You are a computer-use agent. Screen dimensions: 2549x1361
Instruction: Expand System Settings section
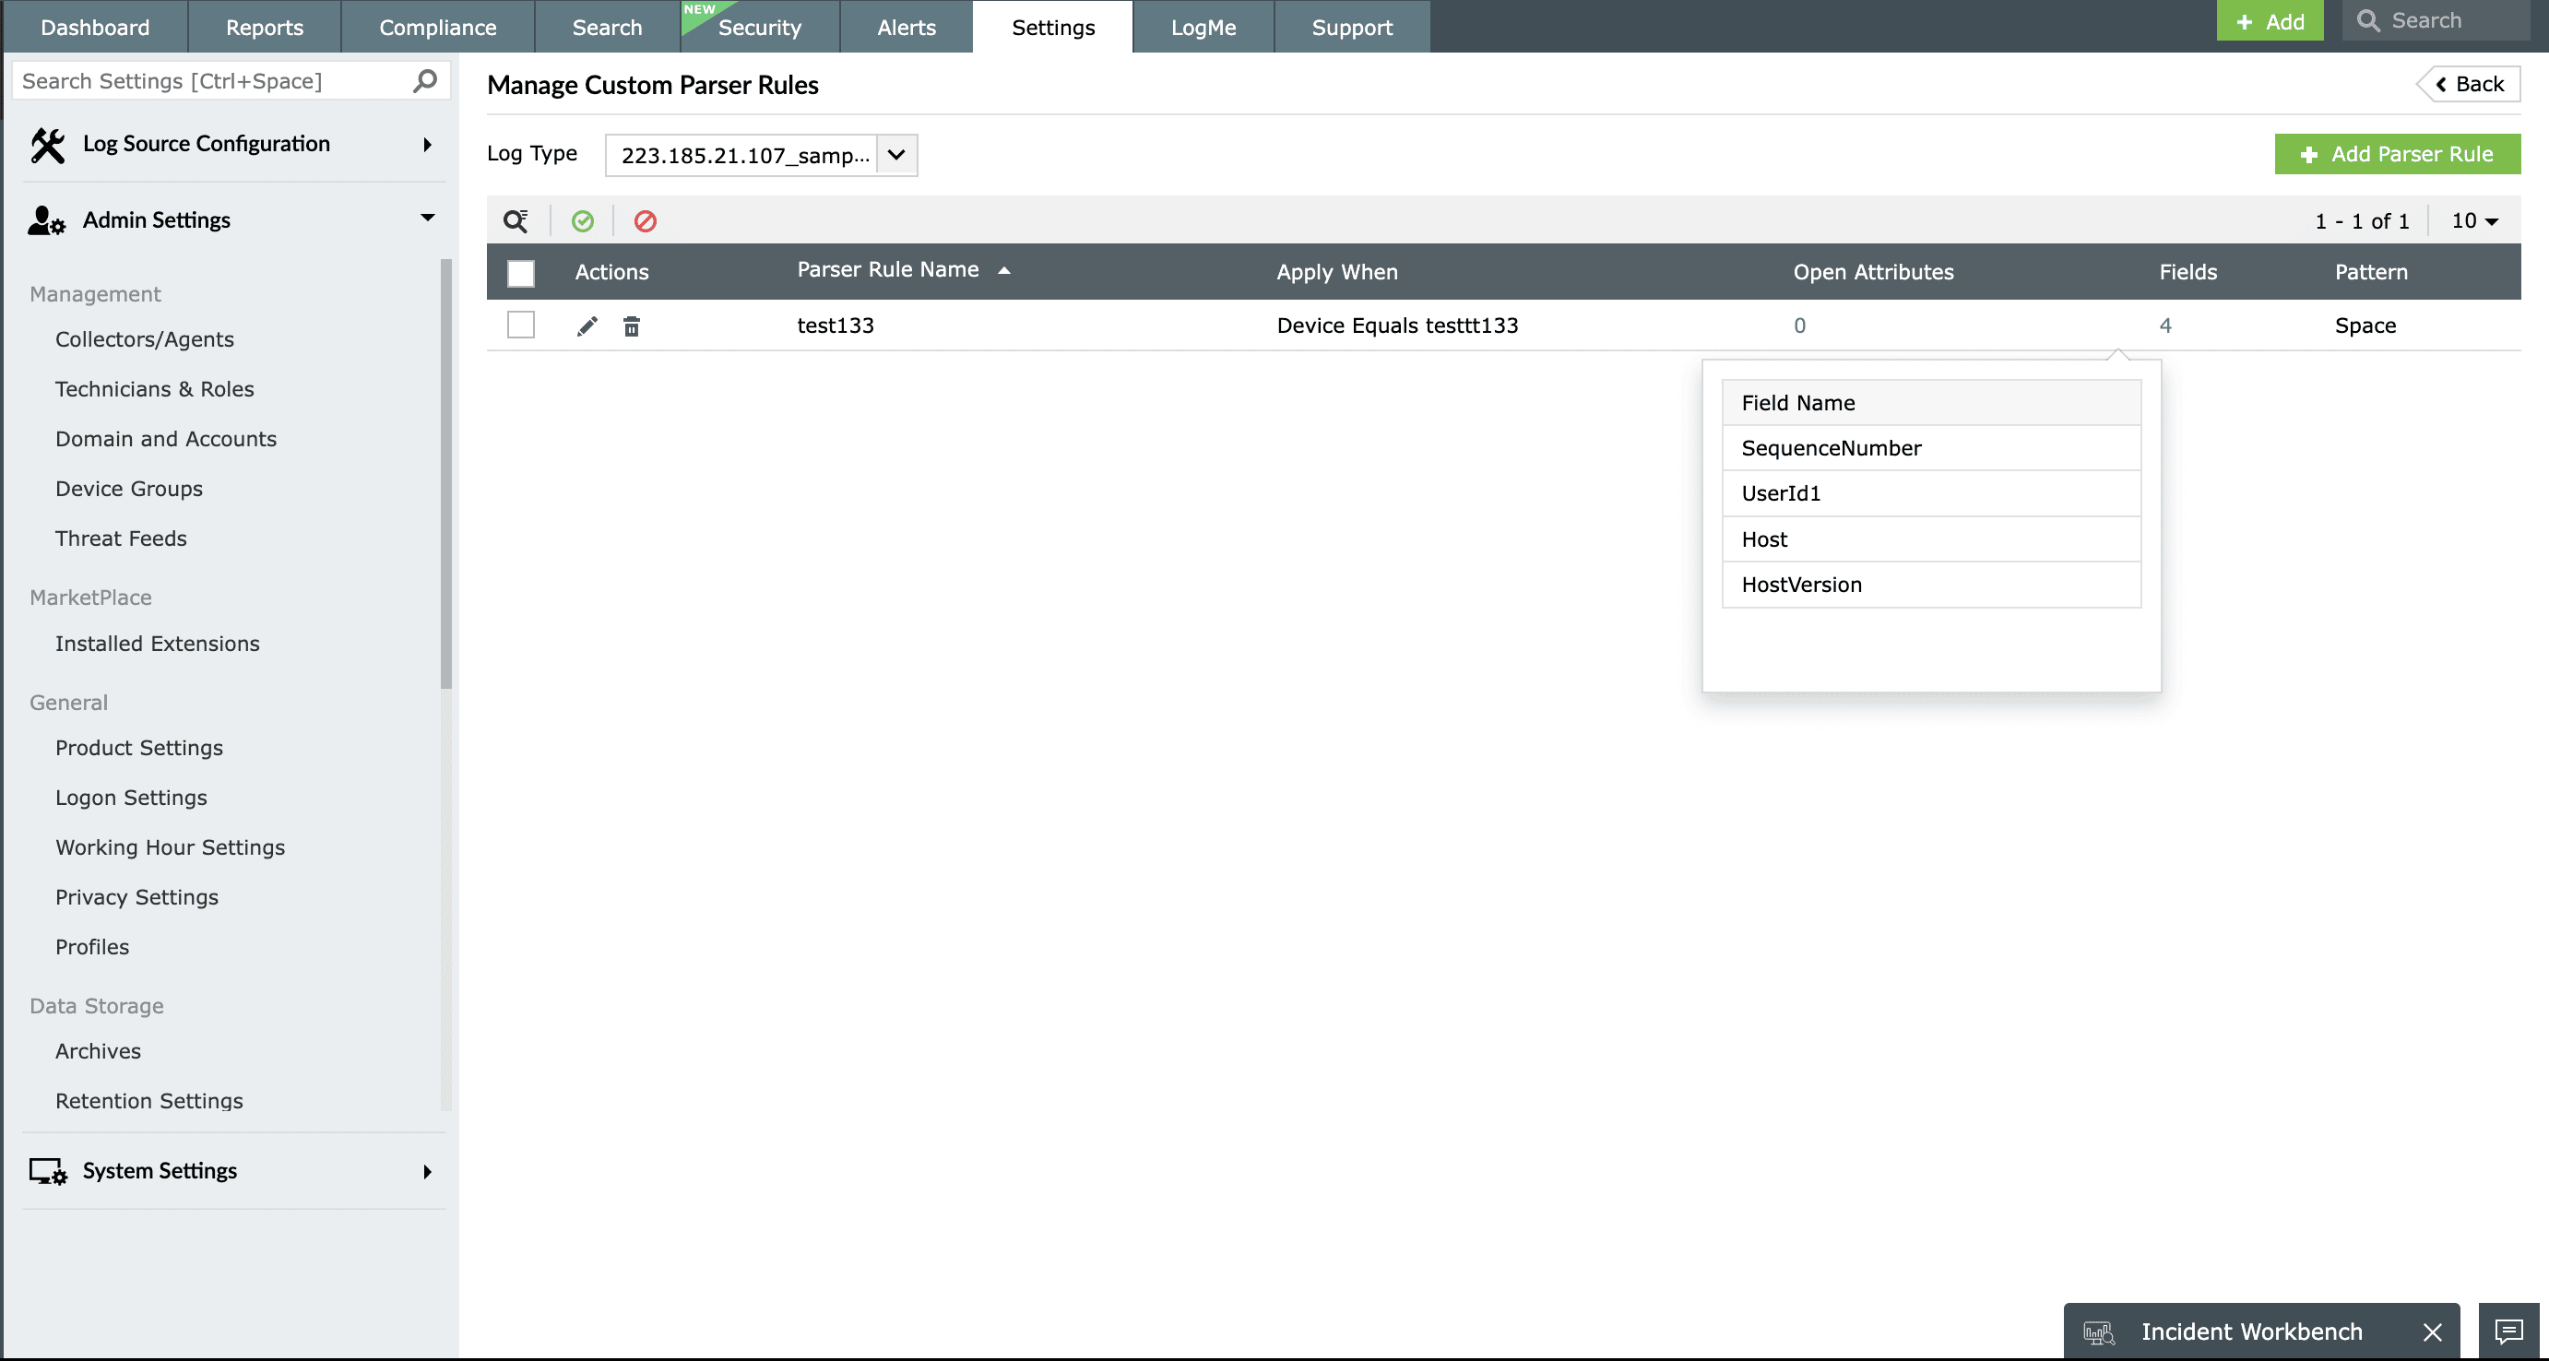[428, 1171]
